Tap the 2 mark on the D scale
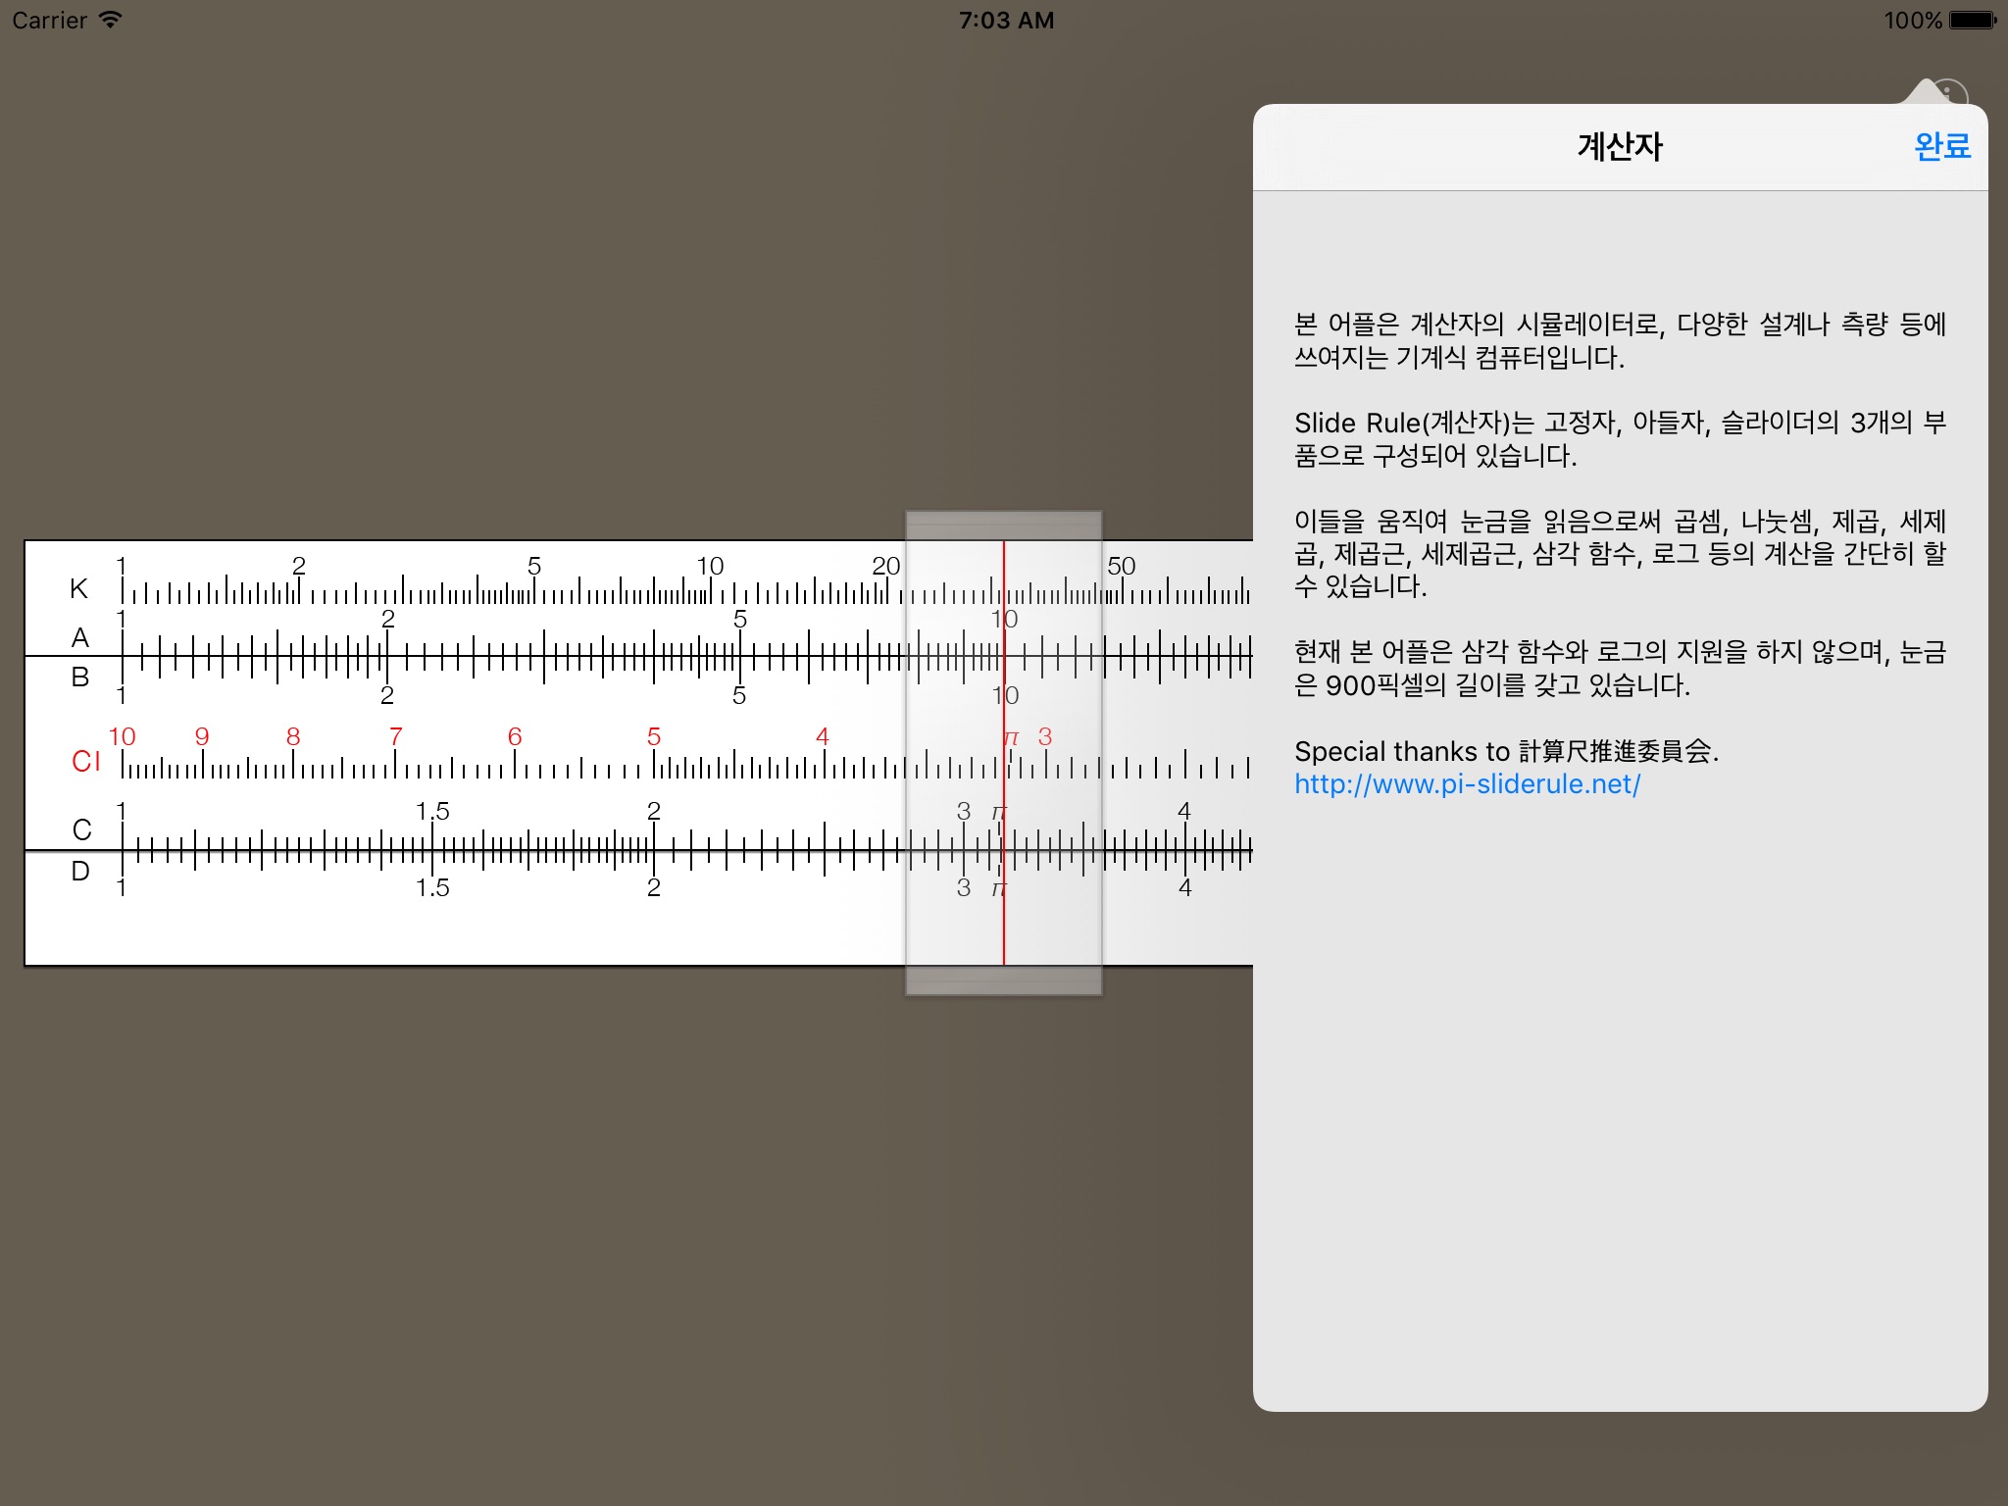This screenshot has width=2008, height=1506. click(x=654, y=888)
